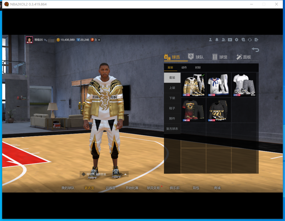Select the 附件 category
Image resolution: width=285 pixels, height=221 pixels.
coord(172,118)
